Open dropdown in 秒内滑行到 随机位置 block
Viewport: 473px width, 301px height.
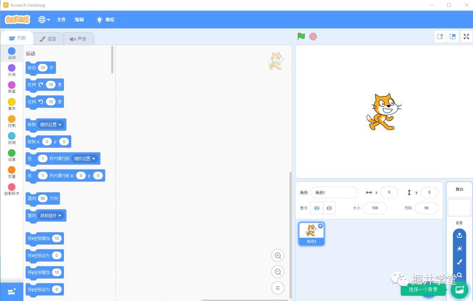coord(85,158)
